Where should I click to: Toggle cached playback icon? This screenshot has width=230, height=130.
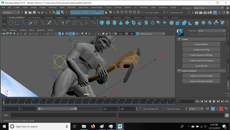tap(213, 109)
